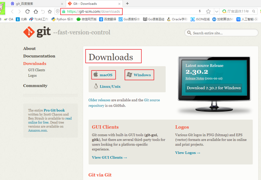Click the back navigation arrow
Viewport: 261px width, 180px height.
pyautogui.click(x=12, y=11)
